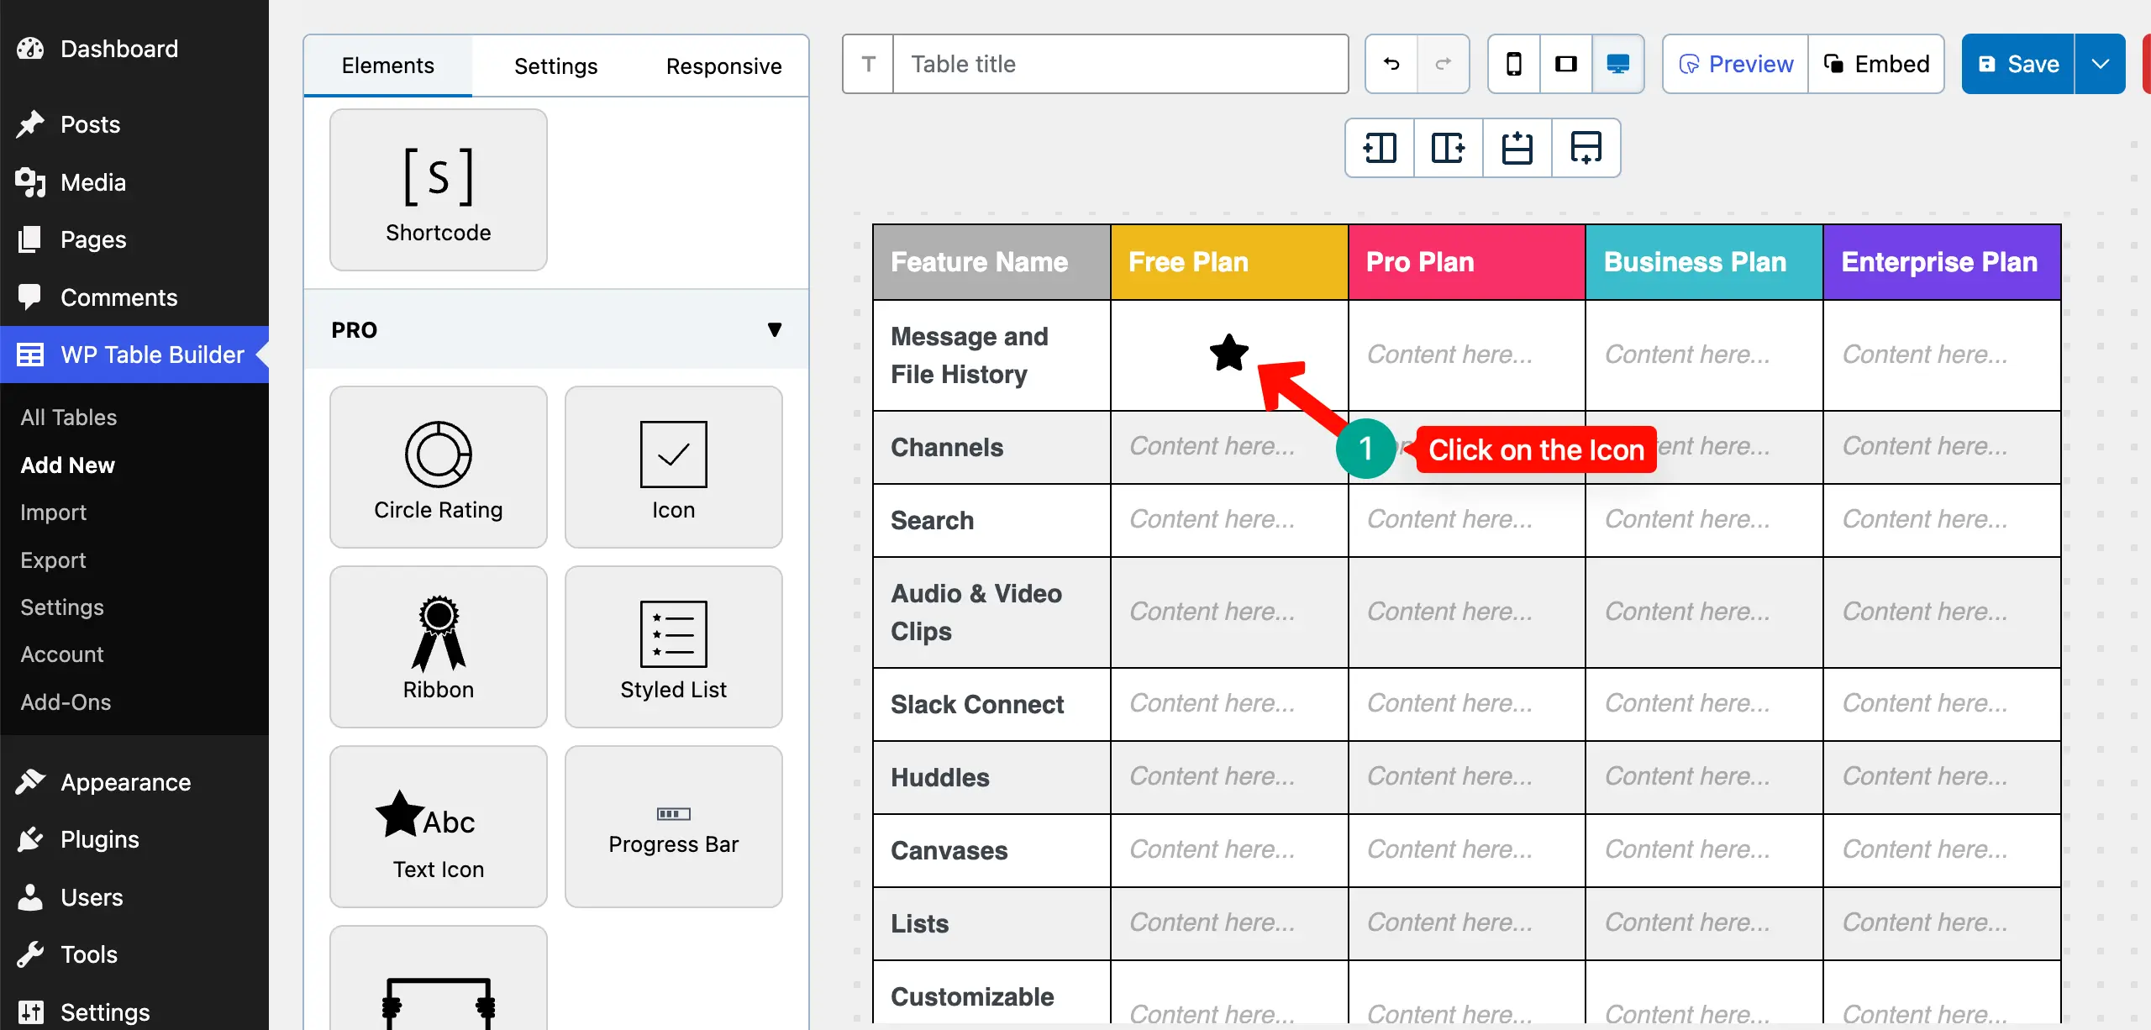Select the Circle Rating element
The image size is (2151, 1030).
click(438, 467)
